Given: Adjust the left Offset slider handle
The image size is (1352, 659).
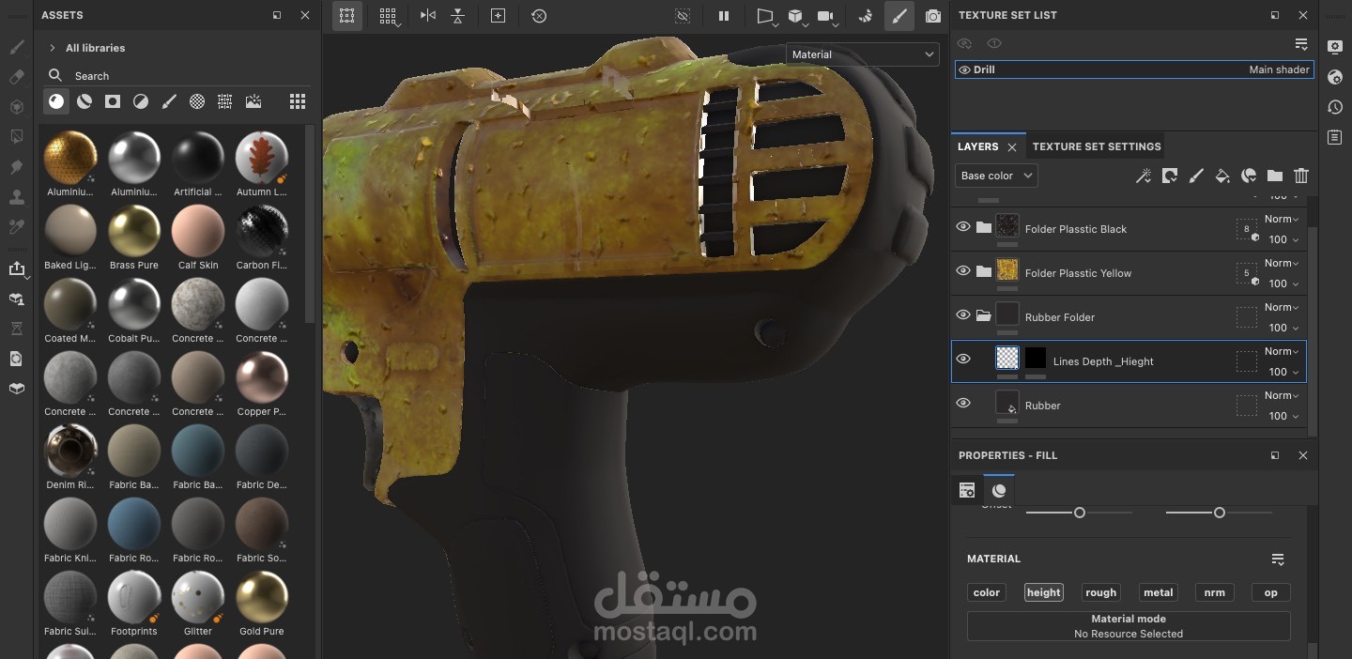Looking at the screenshot, I should point(1080,513).
